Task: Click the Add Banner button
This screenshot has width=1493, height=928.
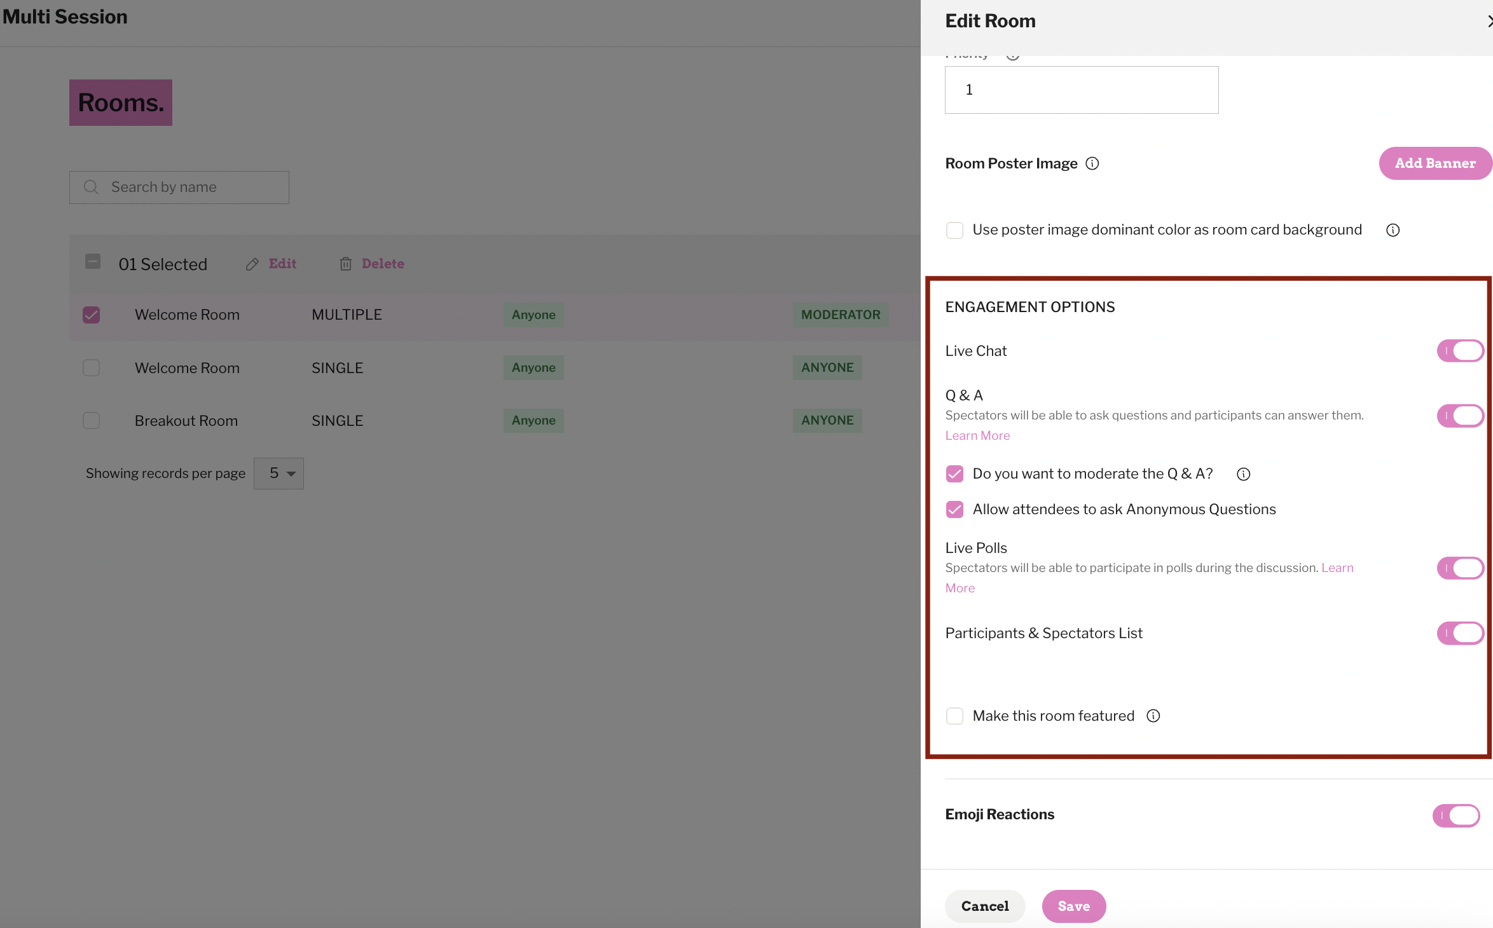Action: [1435, 163]
